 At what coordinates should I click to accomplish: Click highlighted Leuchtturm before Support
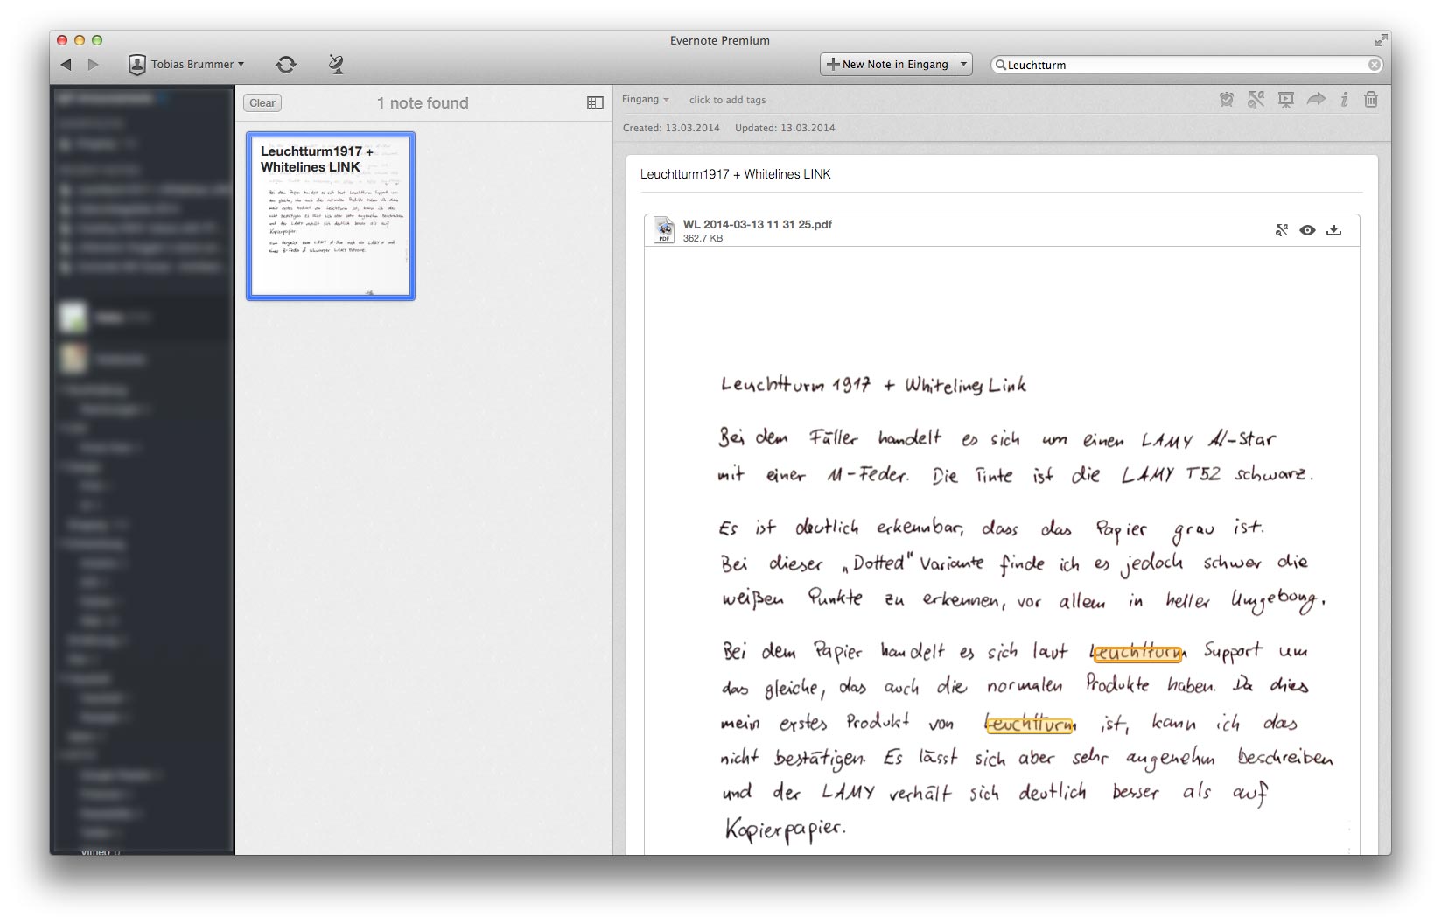[1138, 653]
